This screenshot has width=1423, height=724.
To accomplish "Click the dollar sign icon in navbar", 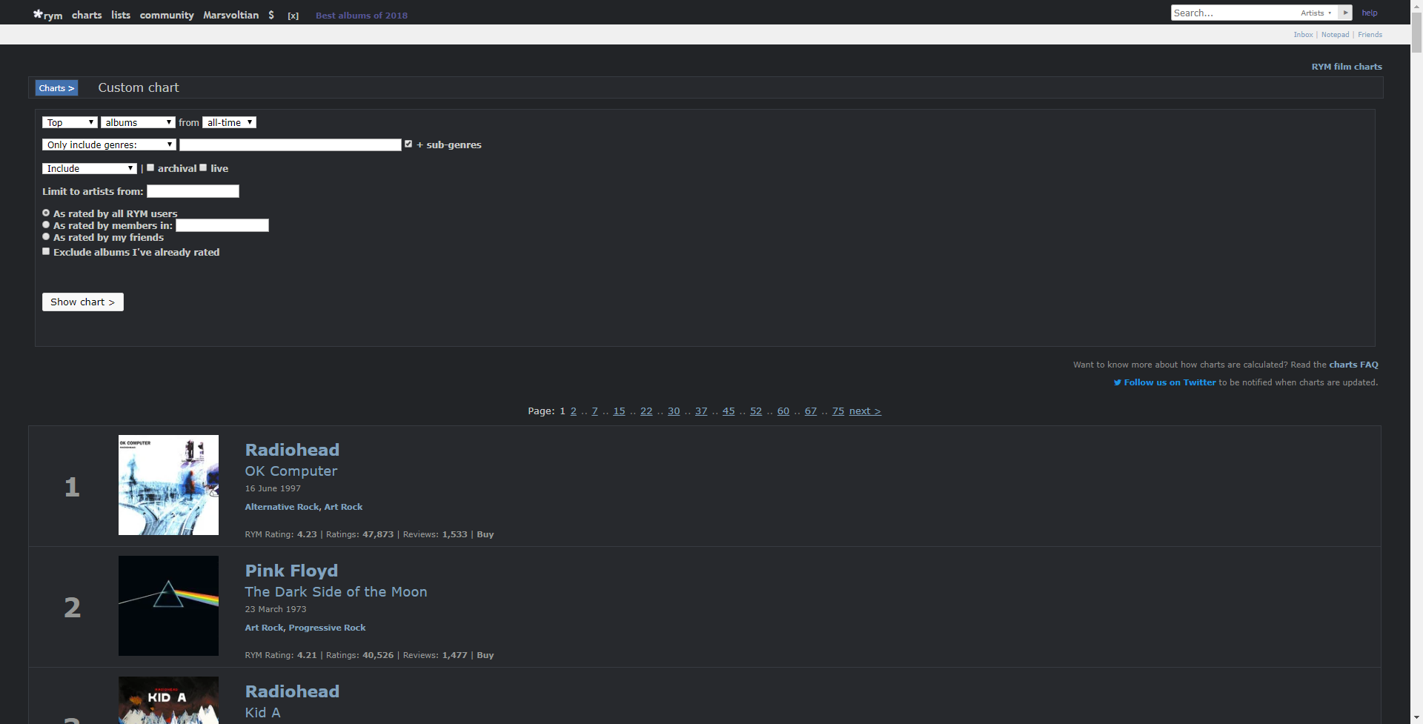I will tap(271, 15).
